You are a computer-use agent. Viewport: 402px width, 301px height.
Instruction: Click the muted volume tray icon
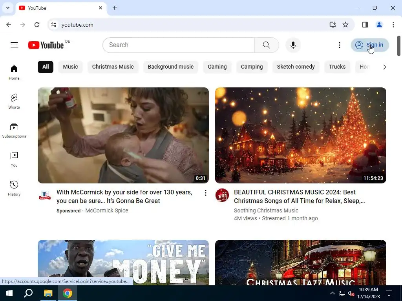click(351, 293)
